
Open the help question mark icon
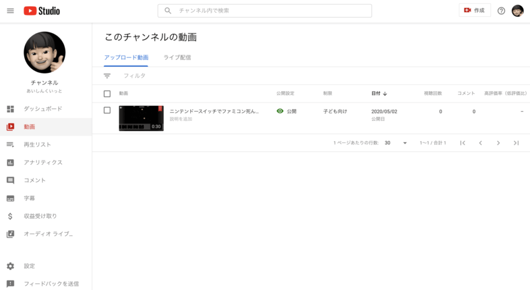(501, 11)
